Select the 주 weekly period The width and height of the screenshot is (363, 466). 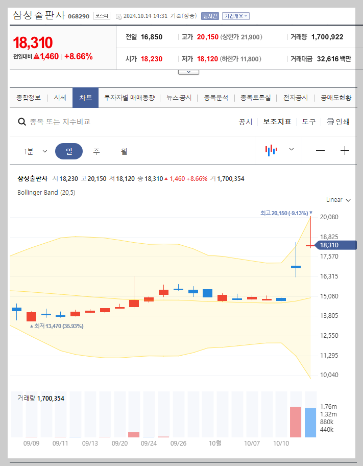96,152
